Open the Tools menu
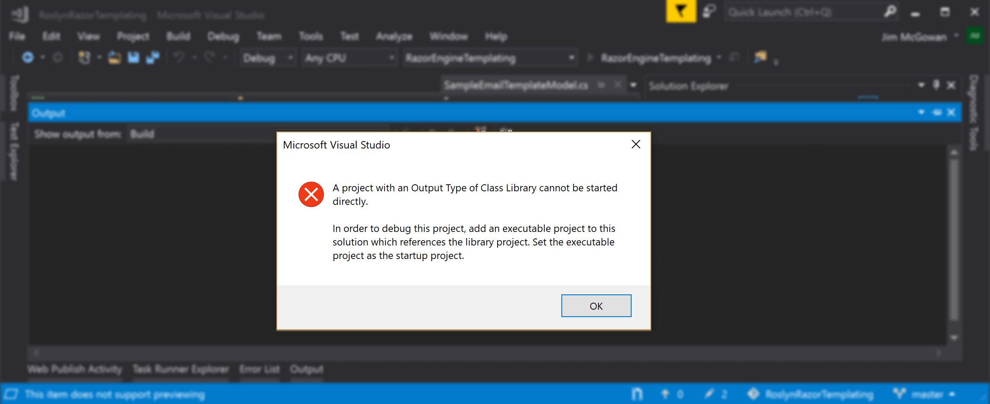 point(311,36)
